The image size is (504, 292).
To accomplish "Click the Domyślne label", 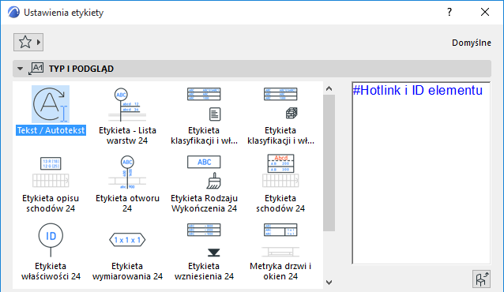I will (472, 43).
